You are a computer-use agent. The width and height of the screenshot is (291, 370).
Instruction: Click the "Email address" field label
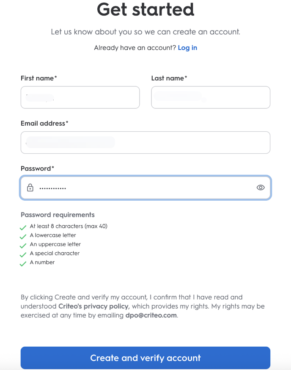(44, 124)
